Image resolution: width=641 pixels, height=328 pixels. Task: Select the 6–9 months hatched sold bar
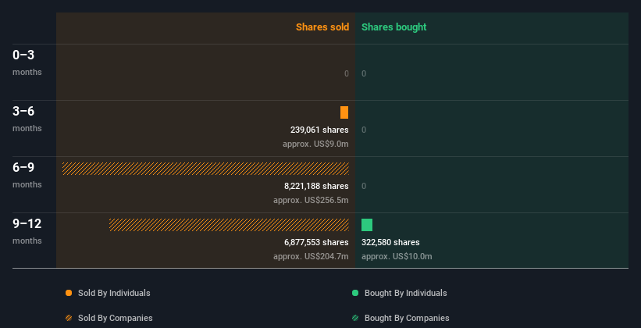coord(205,169)
